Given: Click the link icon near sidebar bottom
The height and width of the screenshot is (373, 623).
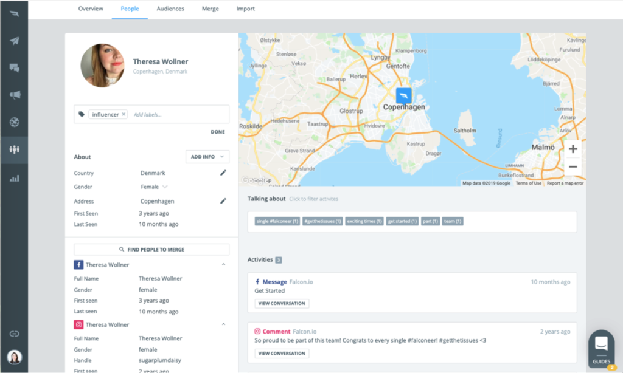Looking at the screenshot, I should tap(13, 333).
